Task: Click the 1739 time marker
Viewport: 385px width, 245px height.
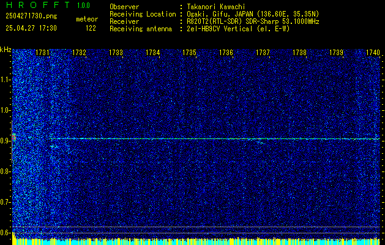Action: [336, 52]
